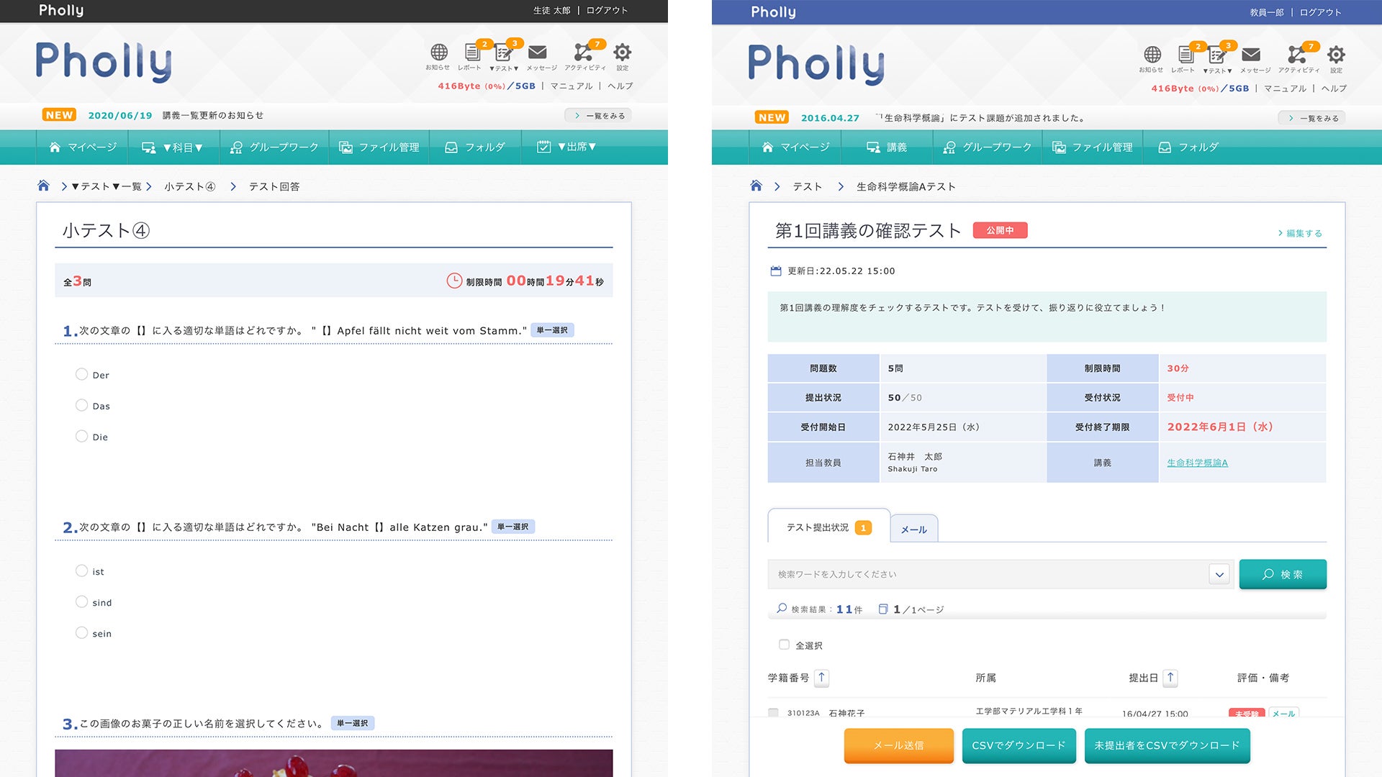Sort by 提出日 using the arrow toggle
This screenshot has height=777, width=1382.
1170,678
